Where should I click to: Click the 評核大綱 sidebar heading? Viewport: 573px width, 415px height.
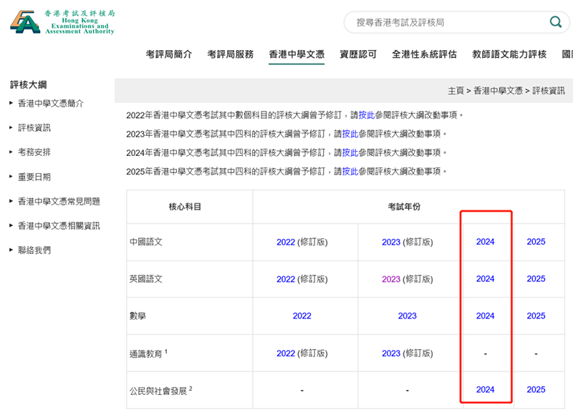(29, 85)
